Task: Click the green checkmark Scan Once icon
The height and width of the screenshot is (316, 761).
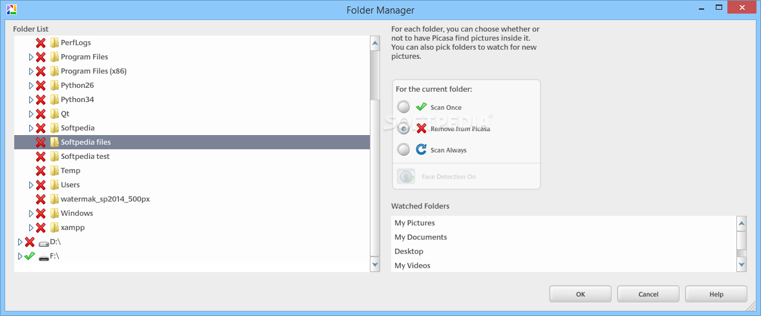Action: coord(422,107)
